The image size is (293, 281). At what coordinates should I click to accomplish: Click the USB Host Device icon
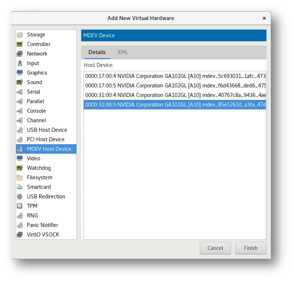pyautogui.click(x=20, y=130)
